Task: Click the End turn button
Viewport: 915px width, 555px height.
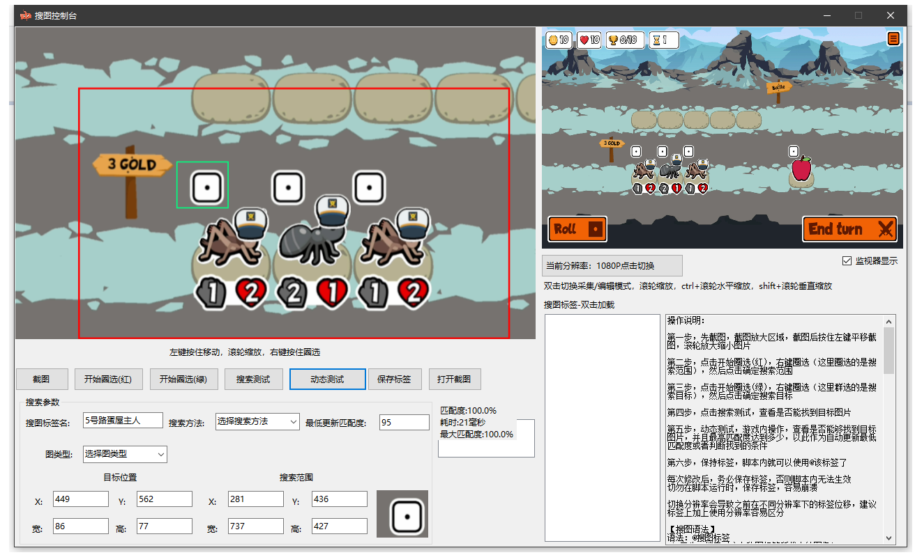Action: (x=849, y=228)
